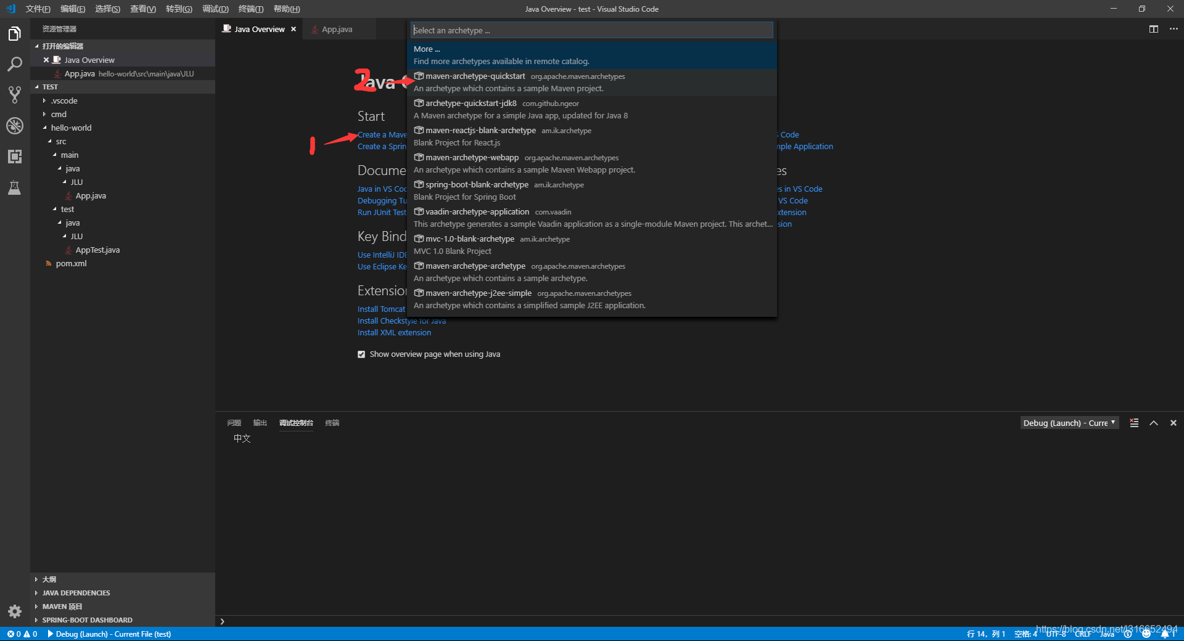Select maven-archetype-j2ee-simple option
Screen dimensions: 1184x641
[592, 299]
